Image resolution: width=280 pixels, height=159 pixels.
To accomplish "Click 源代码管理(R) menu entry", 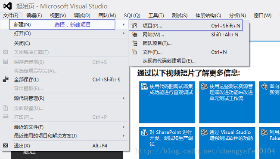I will tap(64, 98).
